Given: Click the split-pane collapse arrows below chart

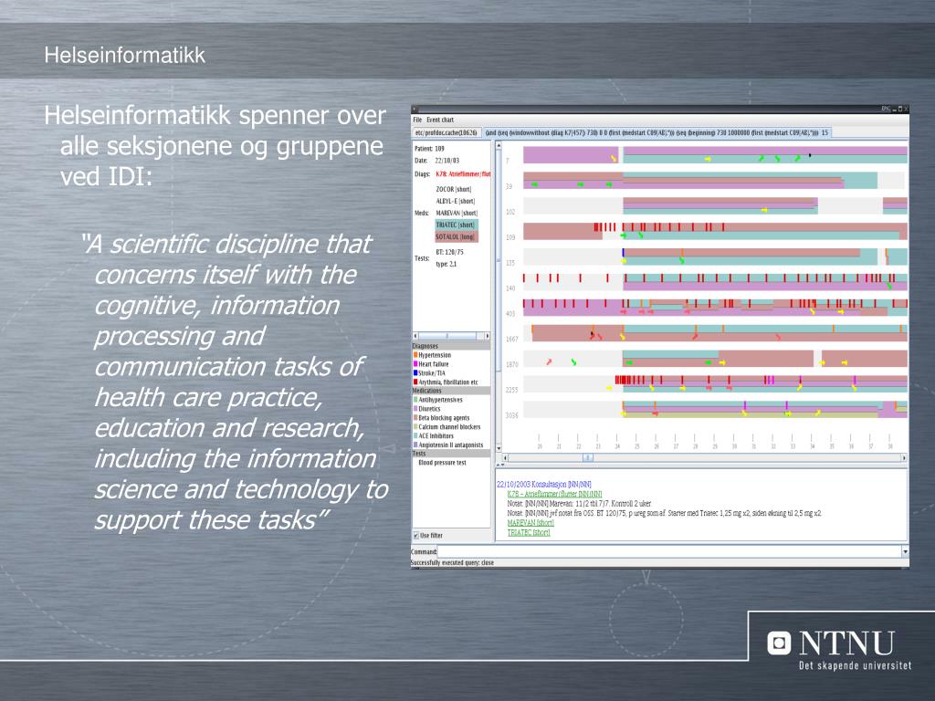Looking at the screenshot, I should pos(501,465).
